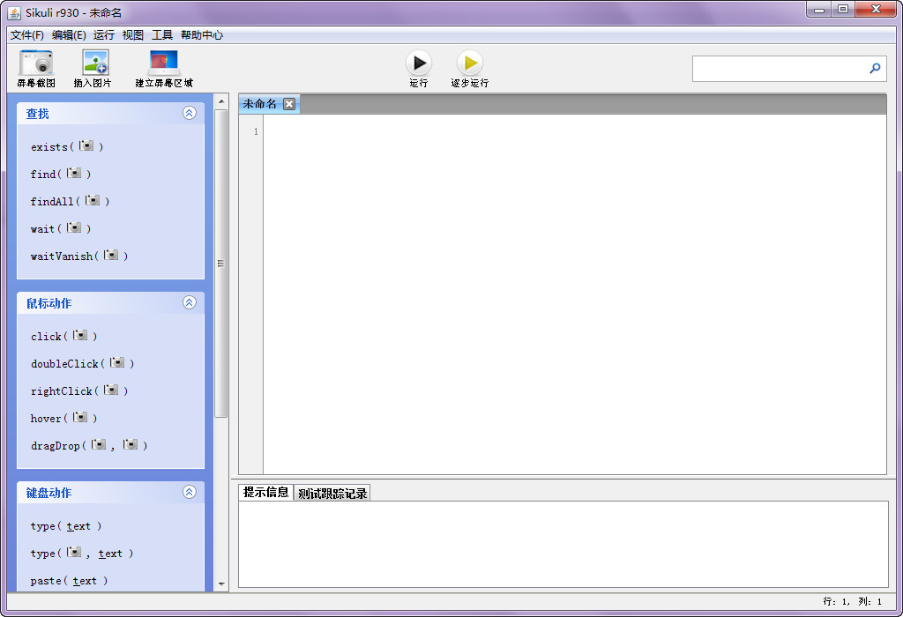Click camera icon in rightClick() command
Viewport: 903px width, 617px height.
click(111, 390)
